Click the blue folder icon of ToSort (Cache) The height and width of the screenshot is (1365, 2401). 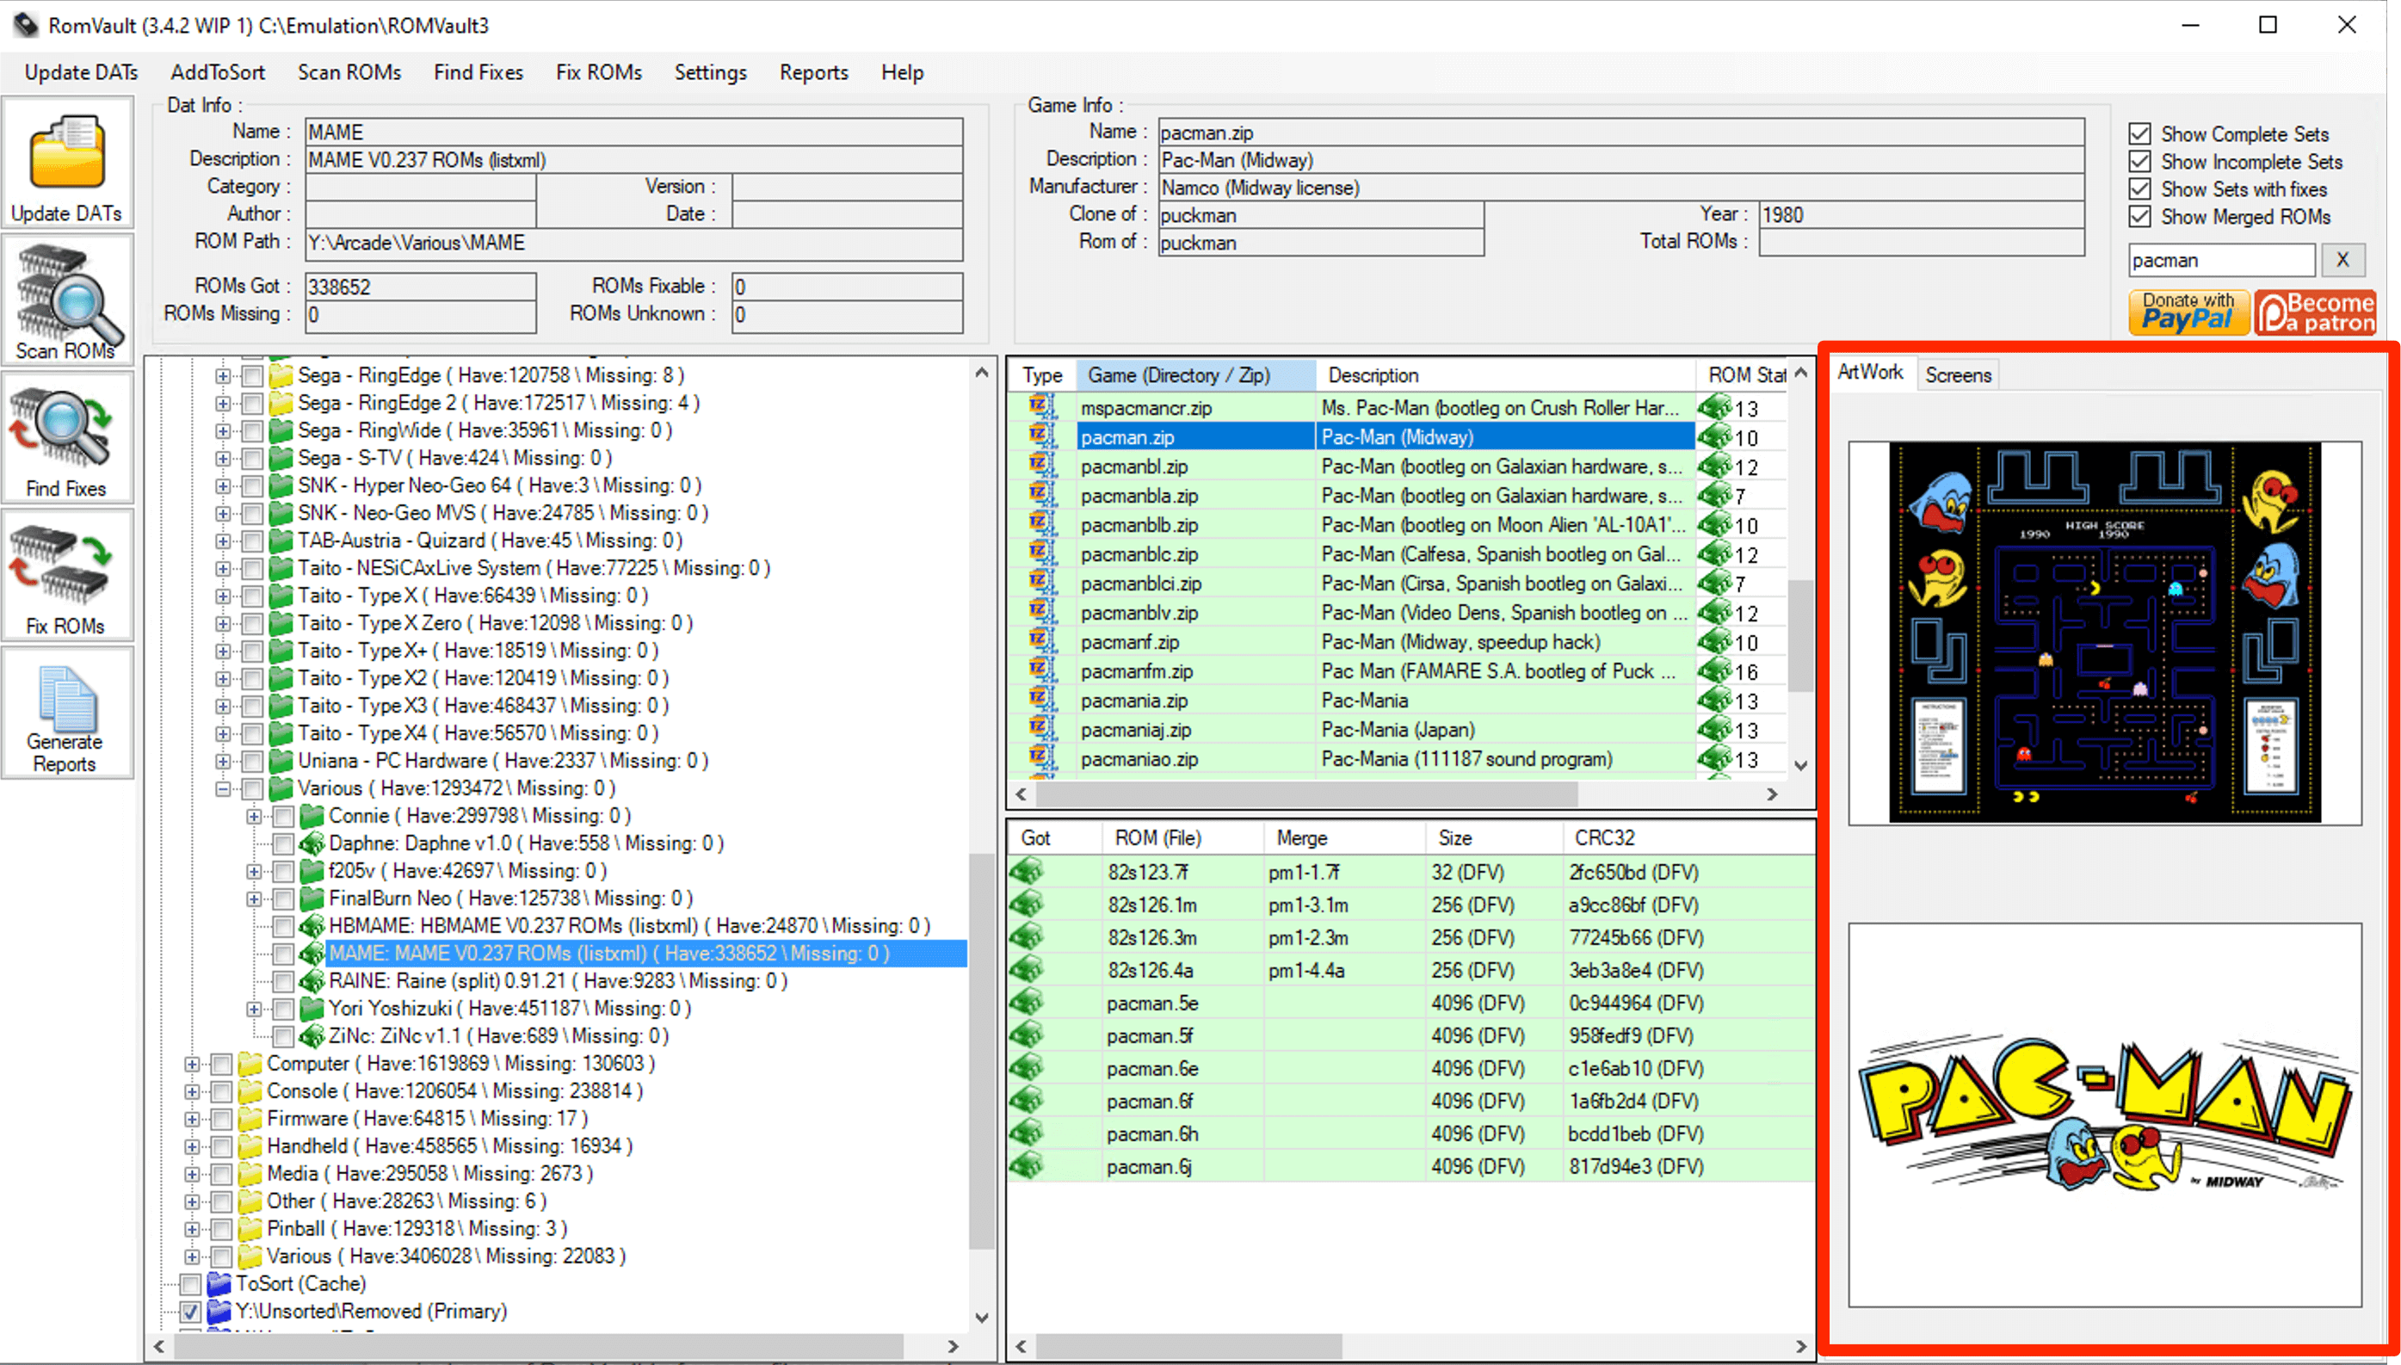click(219, 1283)
